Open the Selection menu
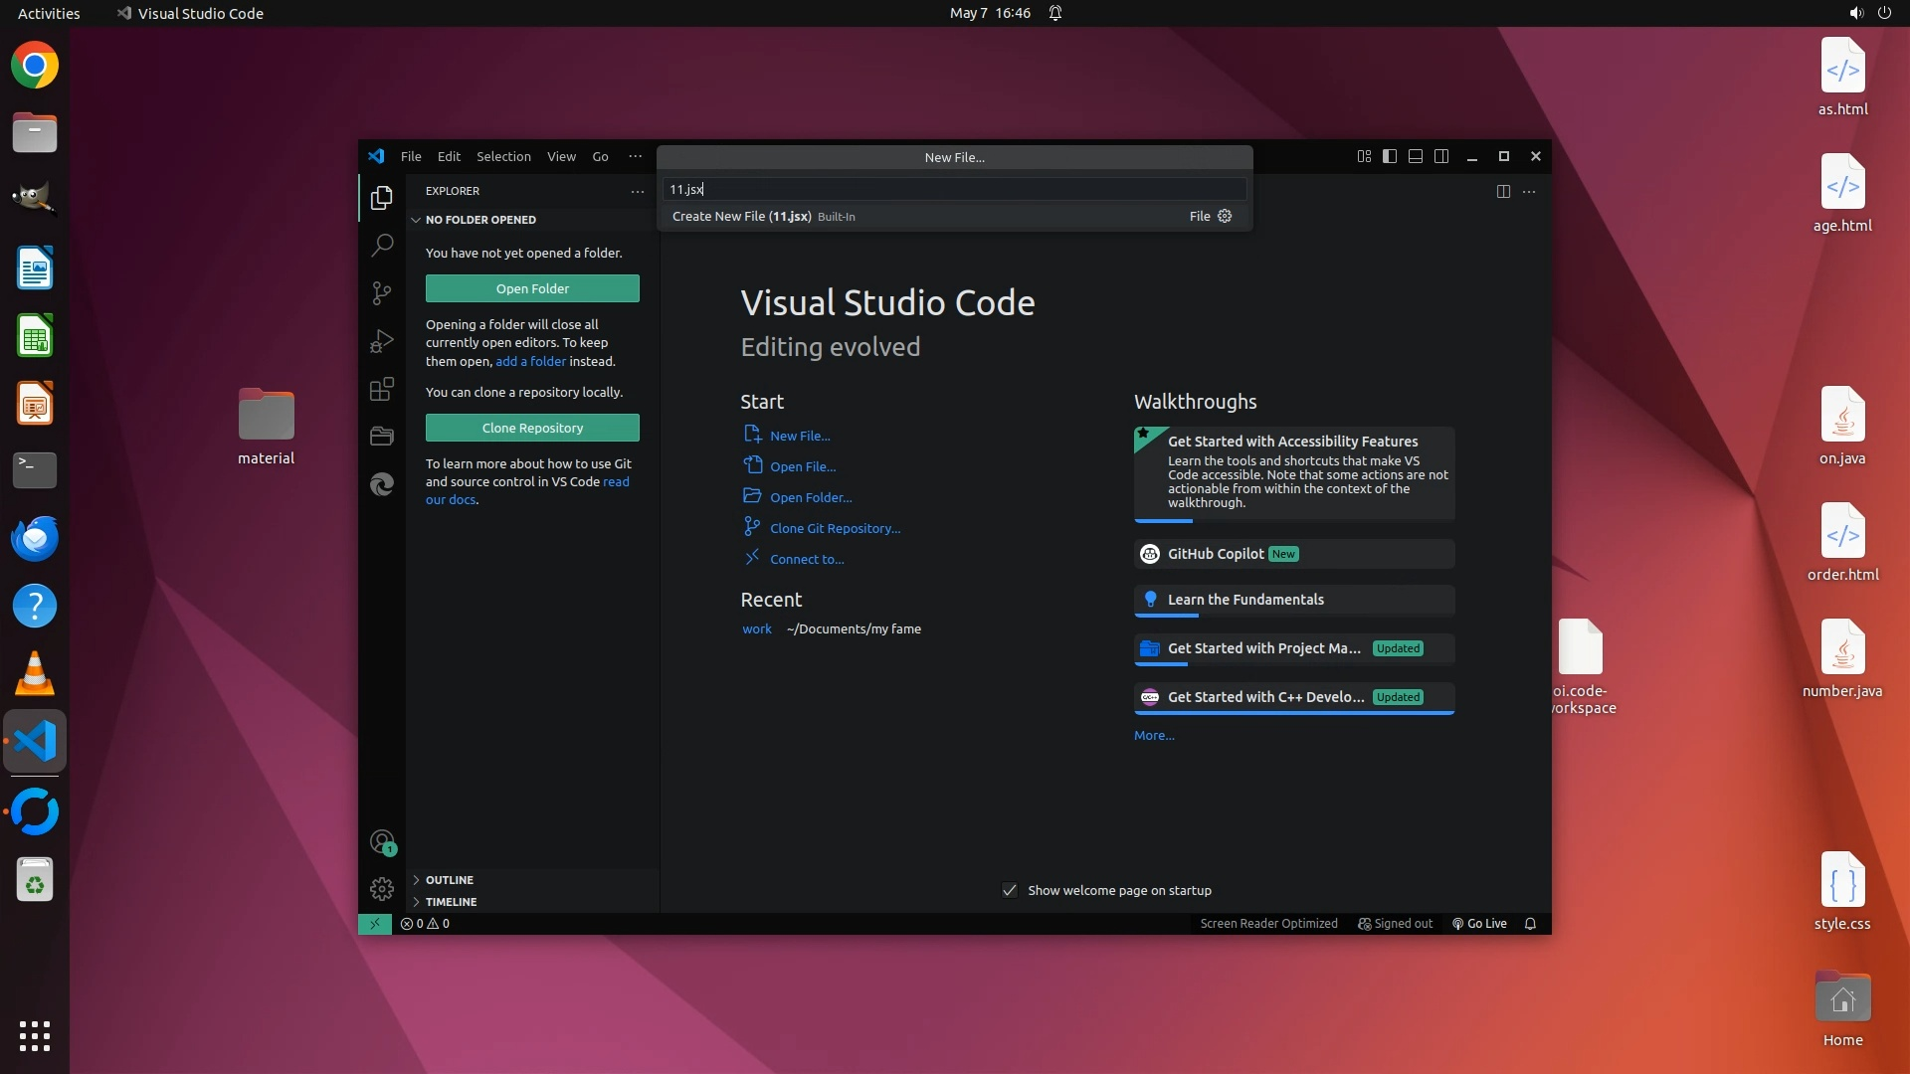Screen dimensions: 1910x1074 point(503,156)
